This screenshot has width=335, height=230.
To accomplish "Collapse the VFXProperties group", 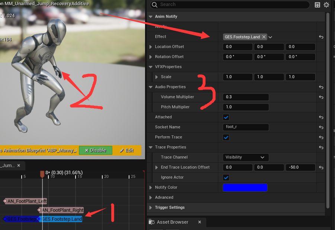I will (151, 67).
